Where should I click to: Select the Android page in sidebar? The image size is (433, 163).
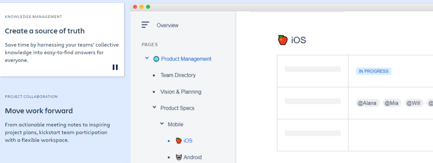[192, 157]
